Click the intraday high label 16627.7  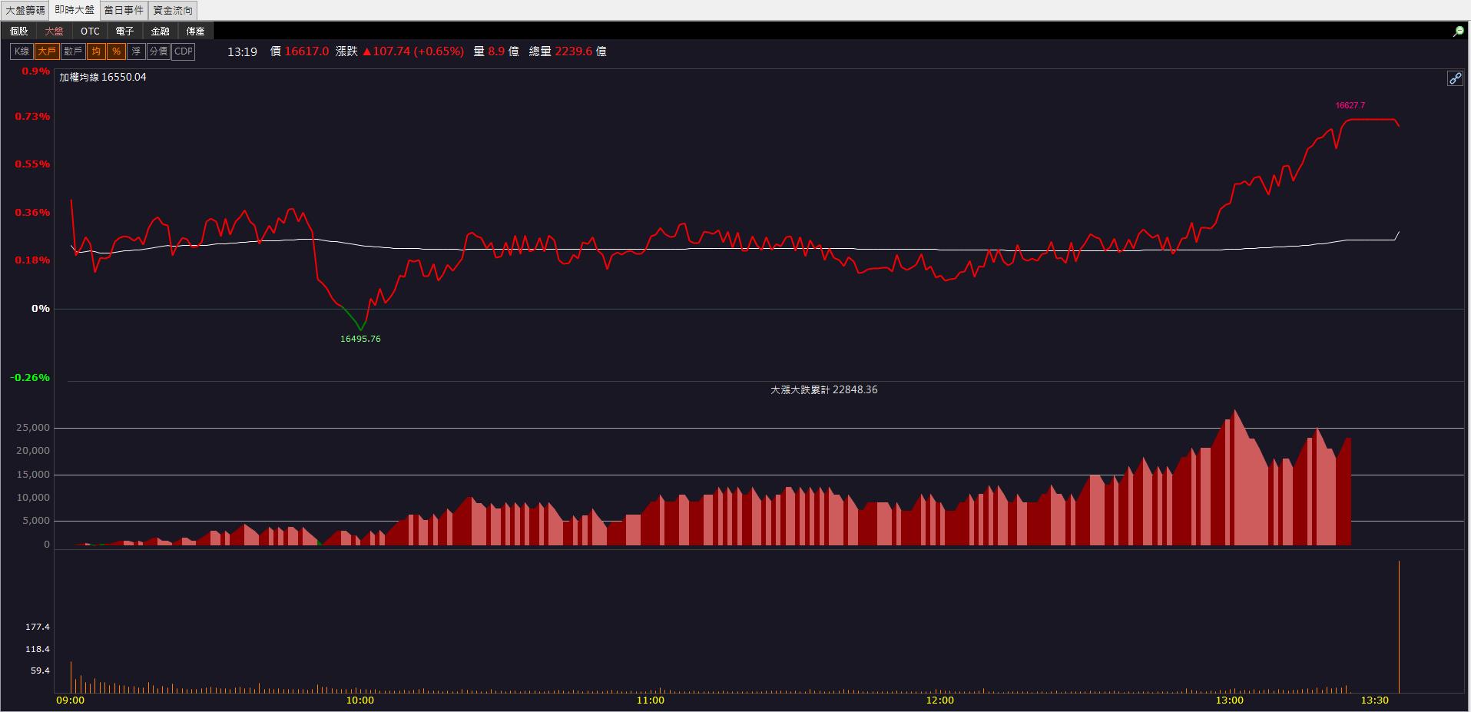1350,105
